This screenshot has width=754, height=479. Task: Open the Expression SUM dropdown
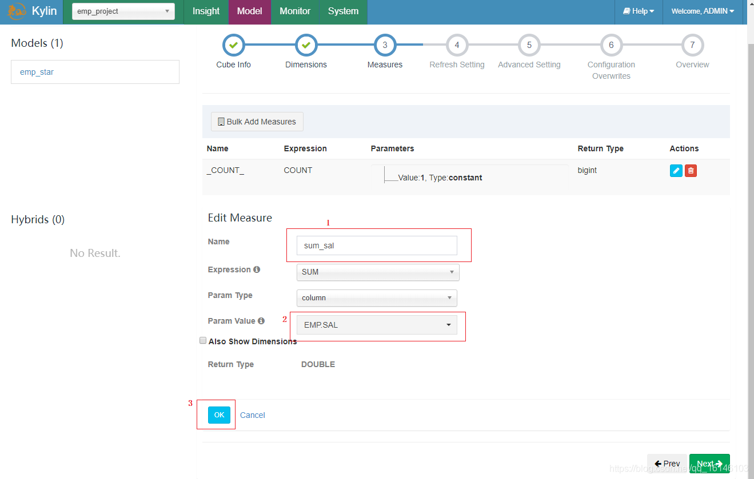coord(377,272)
